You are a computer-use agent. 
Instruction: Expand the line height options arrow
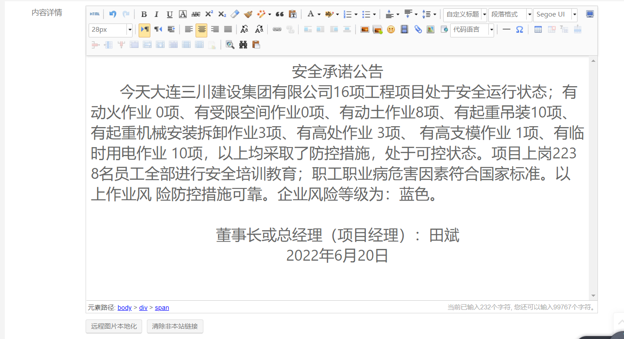pyautogui.click(x=435, y=14)
